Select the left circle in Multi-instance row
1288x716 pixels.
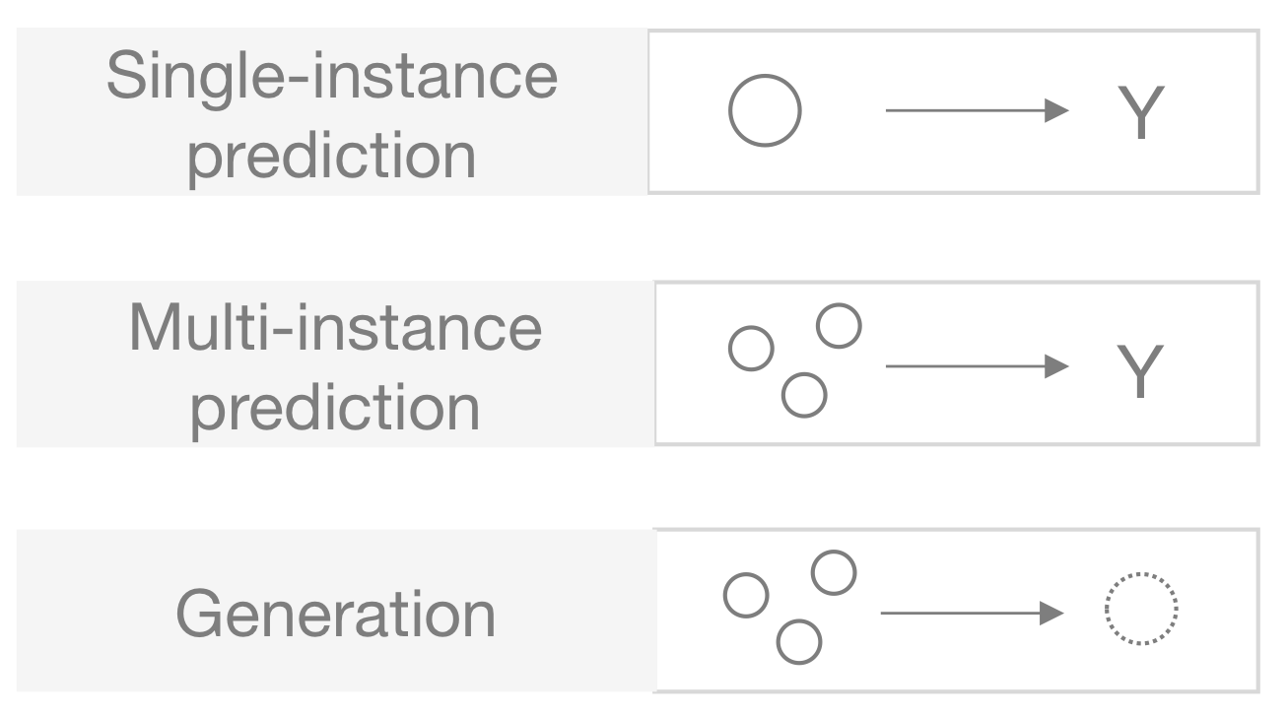pos(750,350)
